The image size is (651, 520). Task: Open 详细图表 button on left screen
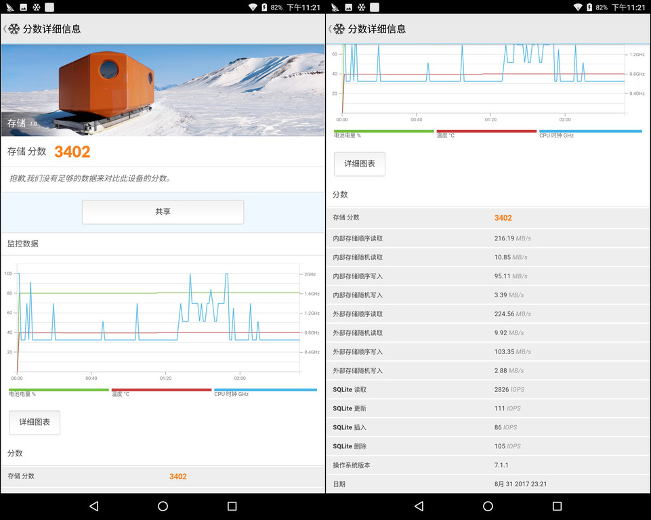pos(35,422)
